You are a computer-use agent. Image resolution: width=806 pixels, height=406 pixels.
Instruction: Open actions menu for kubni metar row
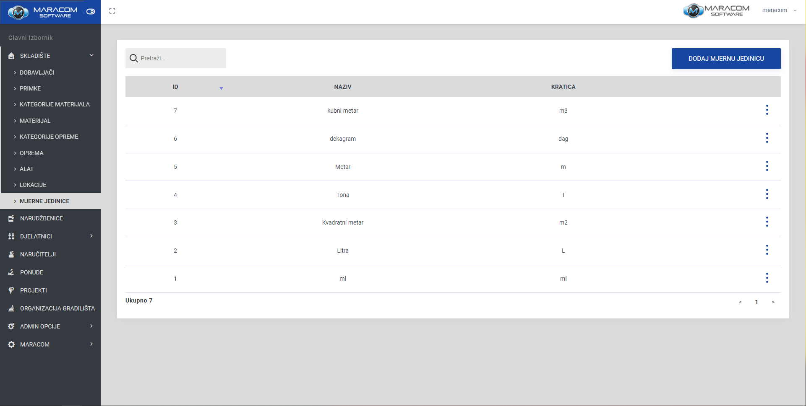(x=767, y=110)
